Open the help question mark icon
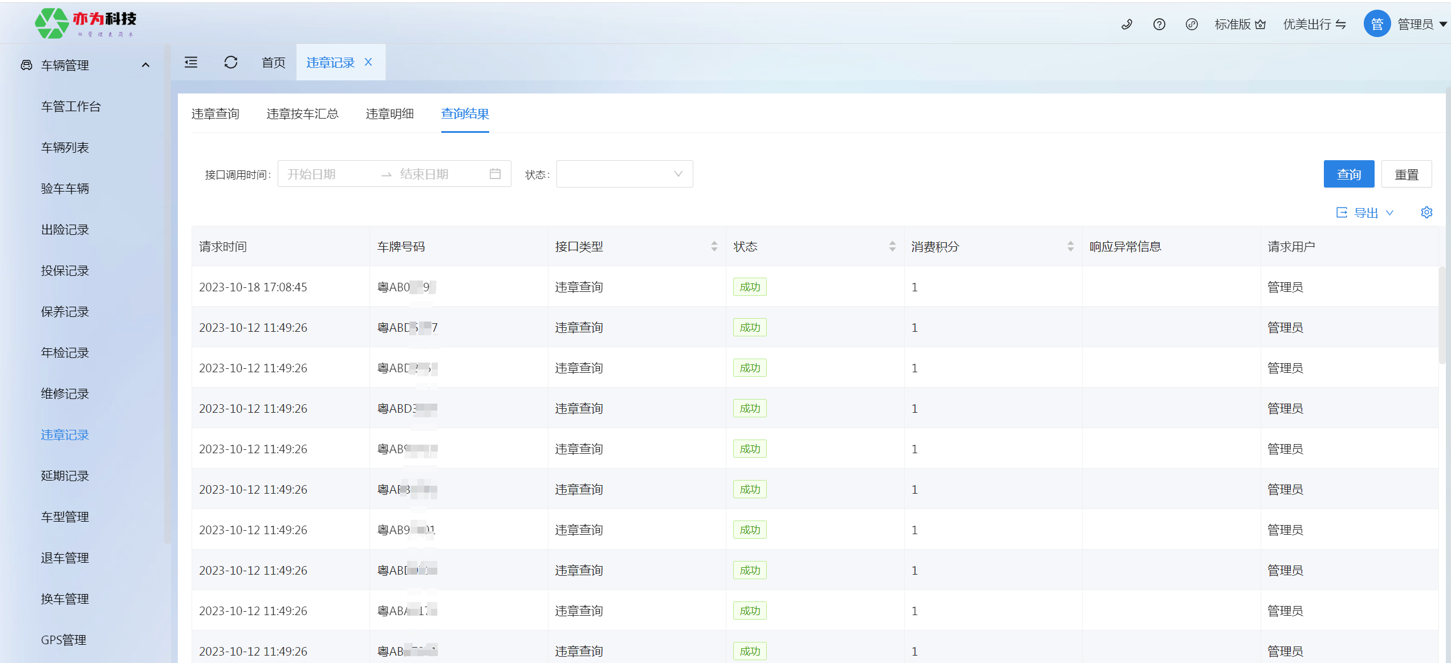The image size is (1451, 663). coord(1159,25)
